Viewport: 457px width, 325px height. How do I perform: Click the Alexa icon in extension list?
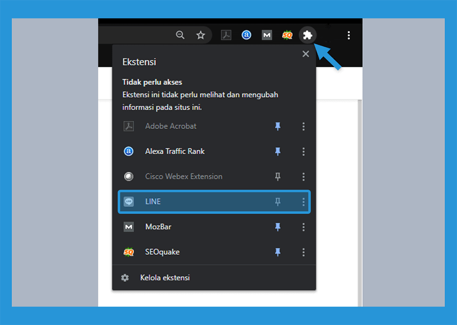pos(128,151)
